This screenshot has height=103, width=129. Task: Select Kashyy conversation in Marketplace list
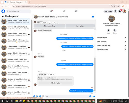(15, 47)
